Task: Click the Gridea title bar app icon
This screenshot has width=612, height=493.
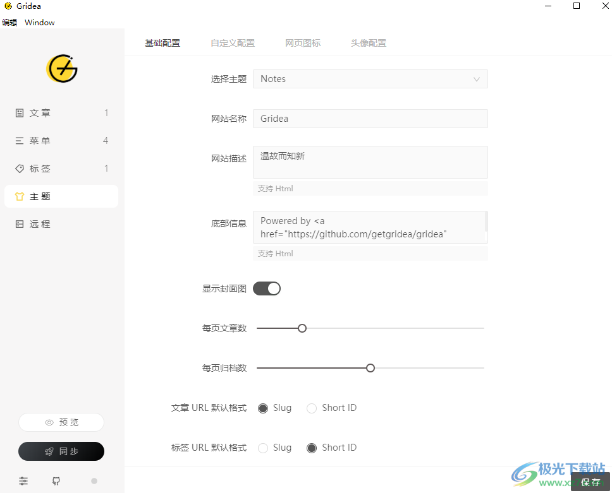Action: pos(8,6)
